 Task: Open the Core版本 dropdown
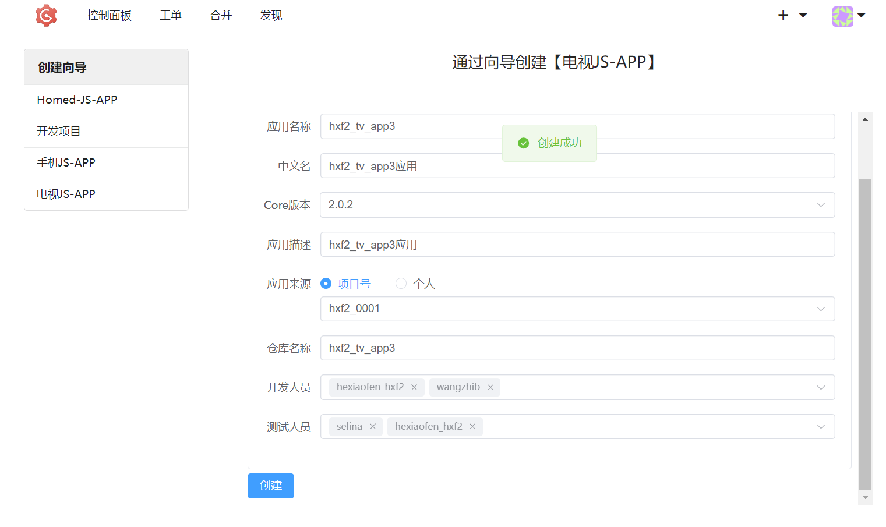(x=821, y=204)
